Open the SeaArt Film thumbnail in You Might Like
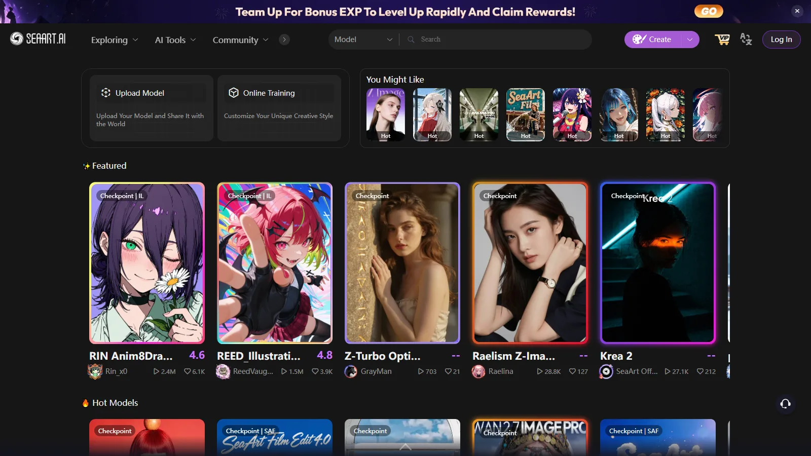The width and height of the screenshot is (811, 456). pyautogui.click(x=526, y=115)
